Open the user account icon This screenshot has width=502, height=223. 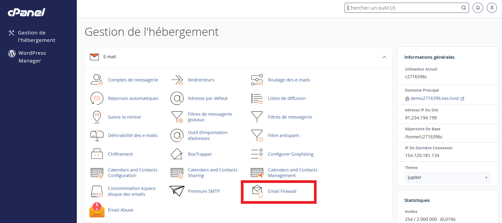coord(492,8)
